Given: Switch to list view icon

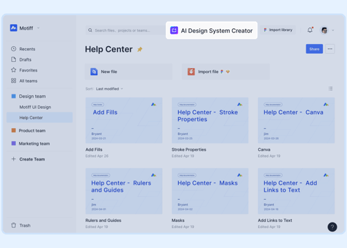Looking at the screenshot, I should click(x=330, y=89).
